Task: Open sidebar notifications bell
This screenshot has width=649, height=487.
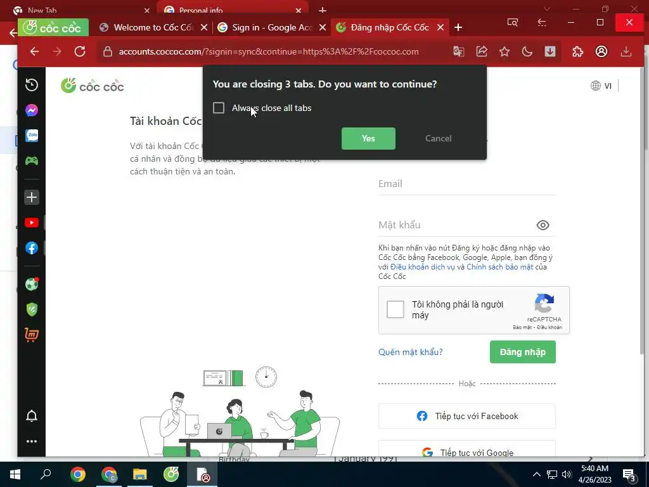Action: pos(32,416)
